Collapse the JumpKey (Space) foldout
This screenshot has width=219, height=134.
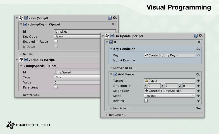pos(21,24)
